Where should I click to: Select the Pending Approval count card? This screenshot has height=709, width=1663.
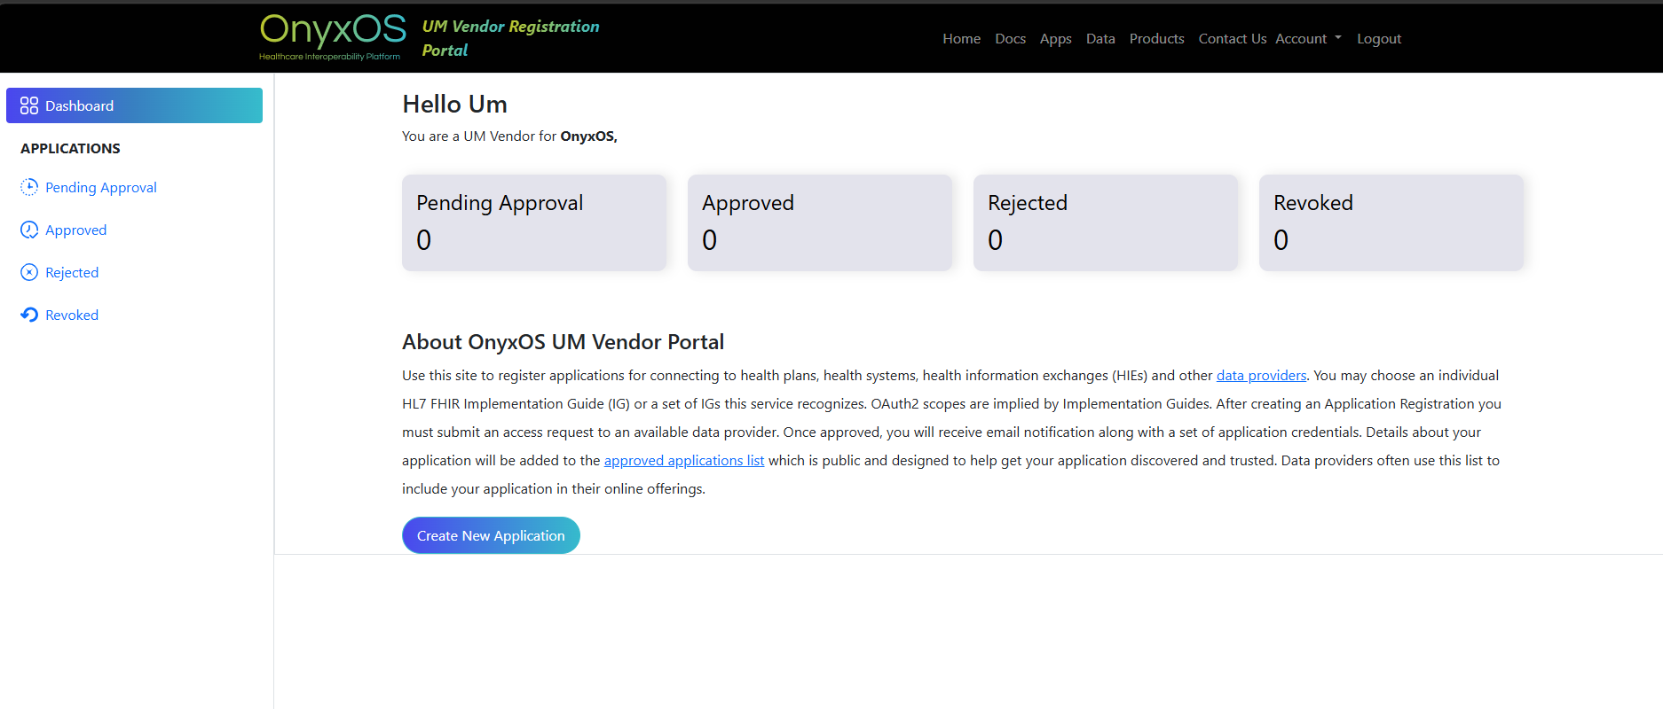pos(534,222)
